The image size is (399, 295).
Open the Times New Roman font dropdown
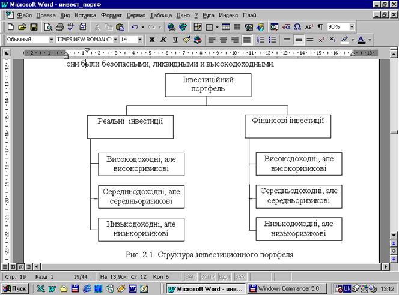pos(115,40)
